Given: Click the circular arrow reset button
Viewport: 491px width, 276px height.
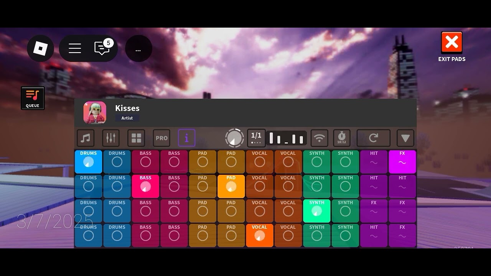Looking at the screenshot, I should 374,138.
